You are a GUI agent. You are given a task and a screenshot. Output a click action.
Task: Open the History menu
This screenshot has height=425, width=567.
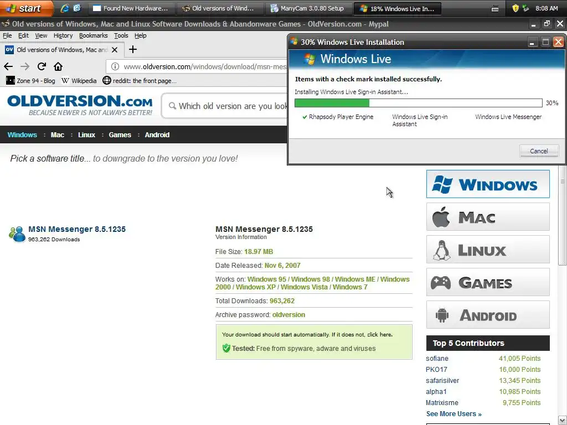click(63, 35)
